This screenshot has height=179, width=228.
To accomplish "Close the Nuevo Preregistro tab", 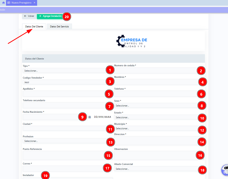I will 34,3.
